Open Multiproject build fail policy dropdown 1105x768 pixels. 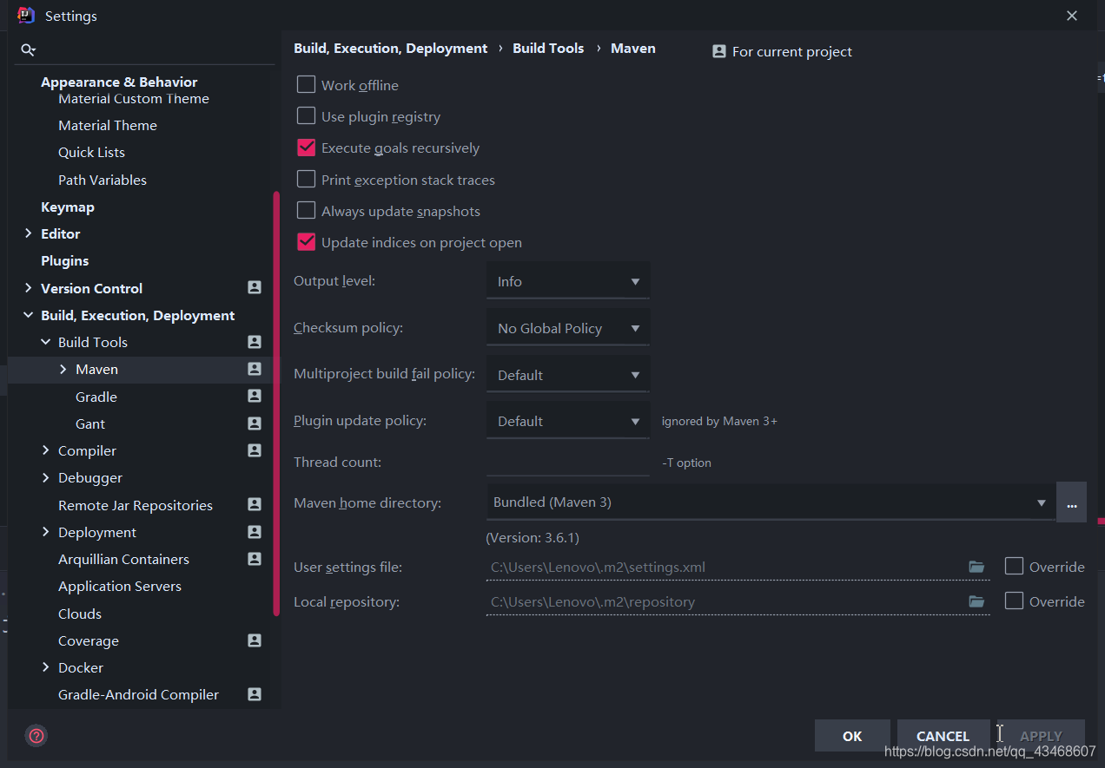[x=568, y=375]
